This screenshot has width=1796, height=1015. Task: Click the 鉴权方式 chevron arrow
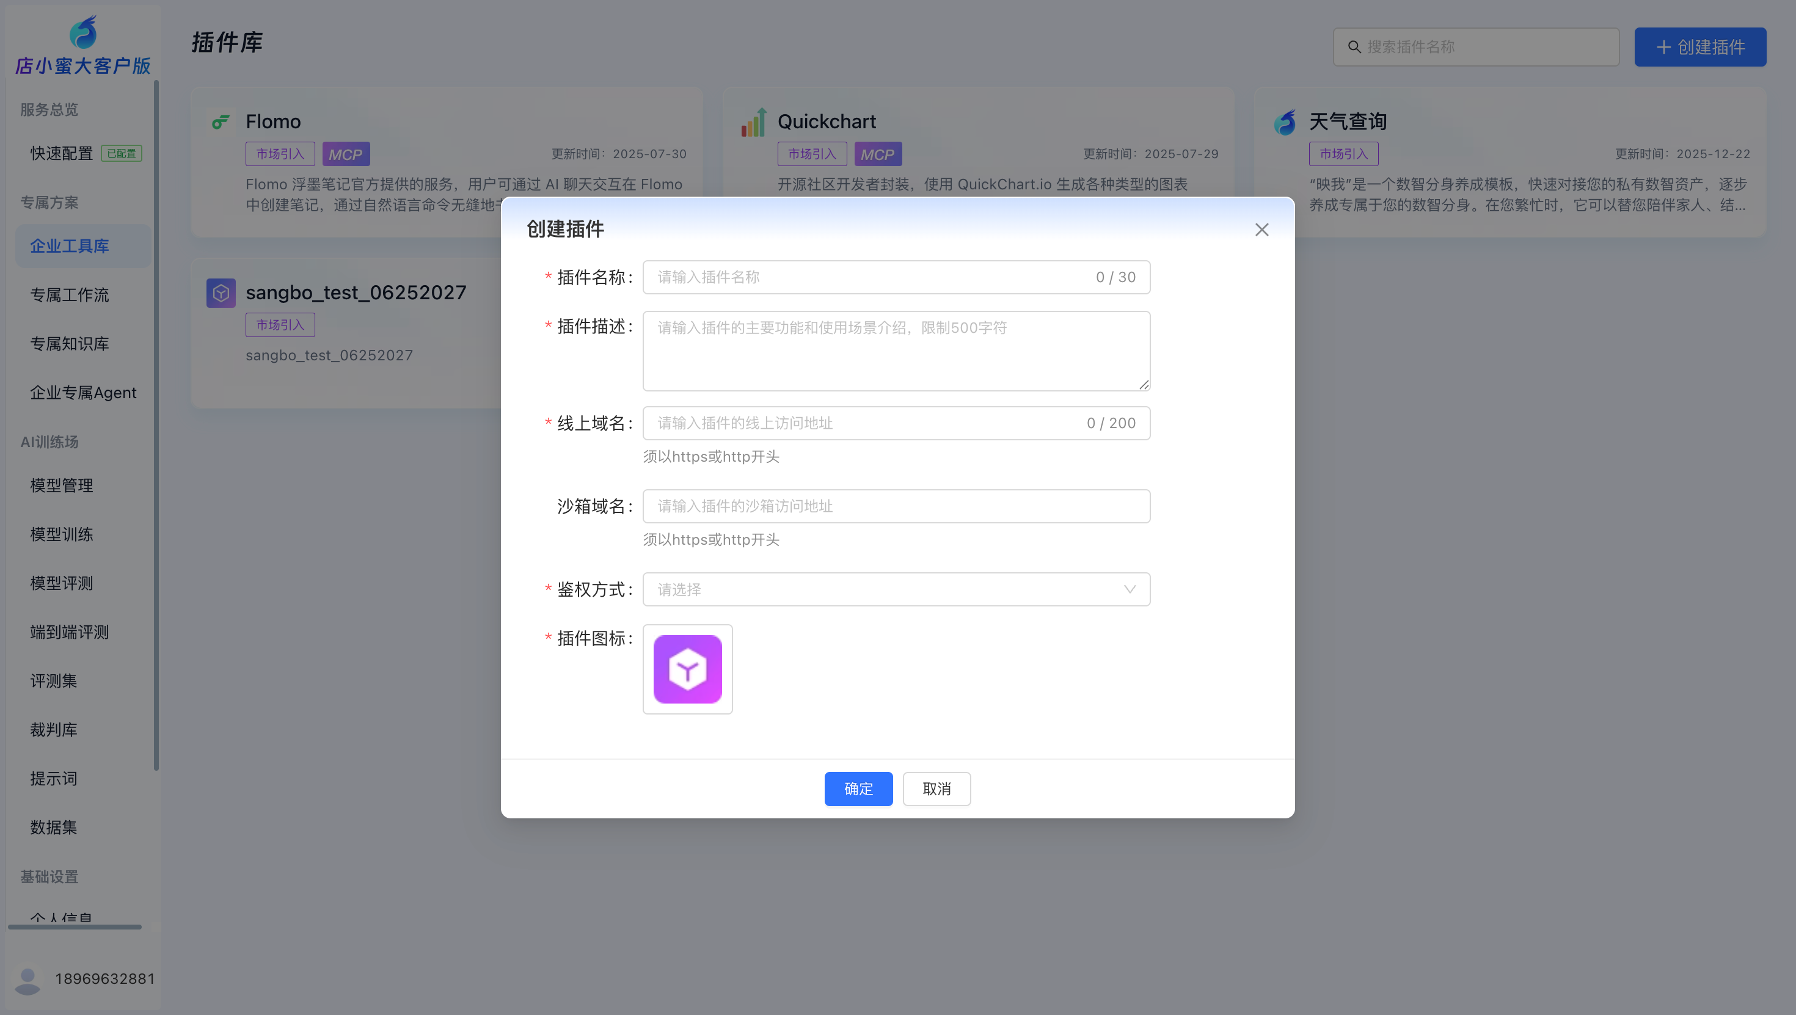pyautogui.click(x=1130, y=589)
